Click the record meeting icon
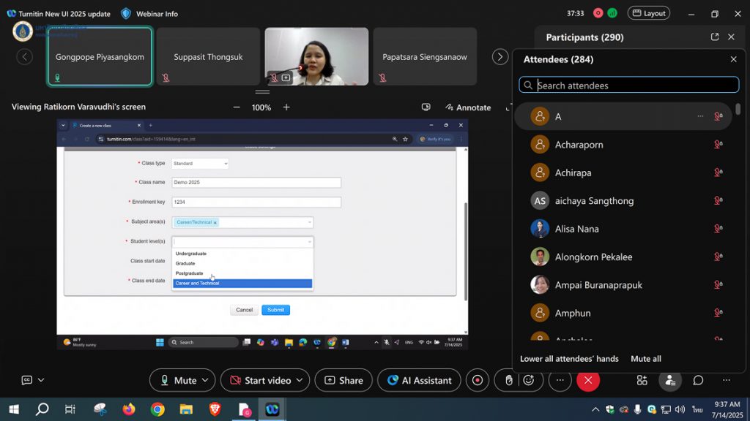 point(478,380)
